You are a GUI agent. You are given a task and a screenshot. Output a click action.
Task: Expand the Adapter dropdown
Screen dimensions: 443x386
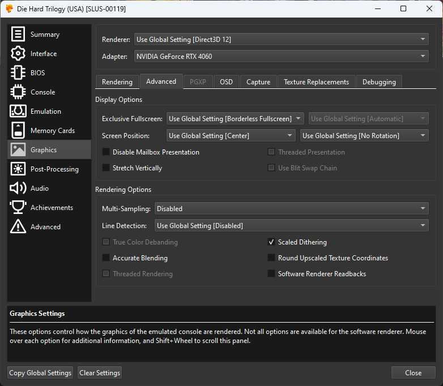(x=281, y=56)
